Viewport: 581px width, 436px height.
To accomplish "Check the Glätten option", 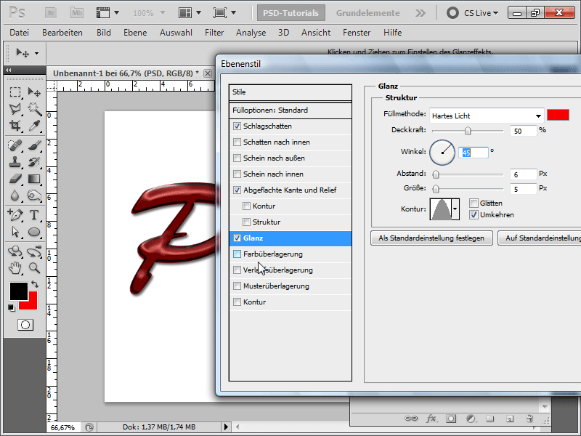I will [474, 203].
